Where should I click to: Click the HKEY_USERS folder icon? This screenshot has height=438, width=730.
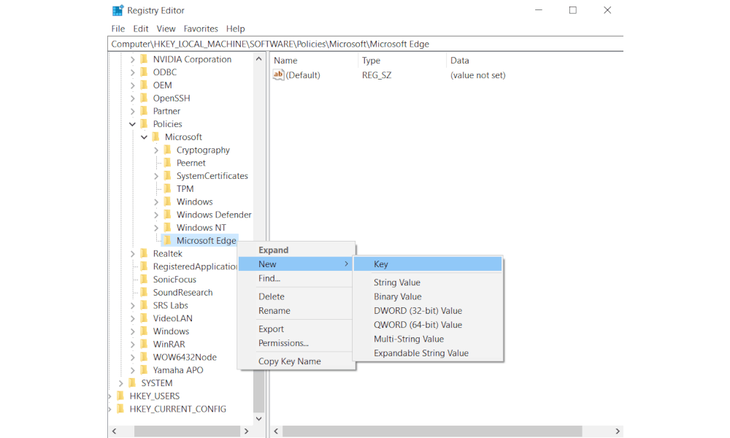[120, 396]
